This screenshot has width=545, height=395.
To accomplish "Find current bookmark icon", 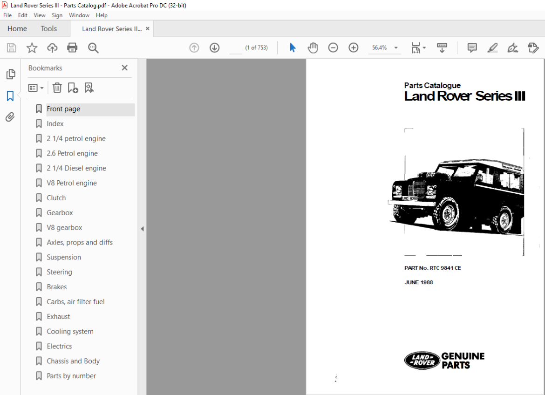I will click(x=89, y=88).
